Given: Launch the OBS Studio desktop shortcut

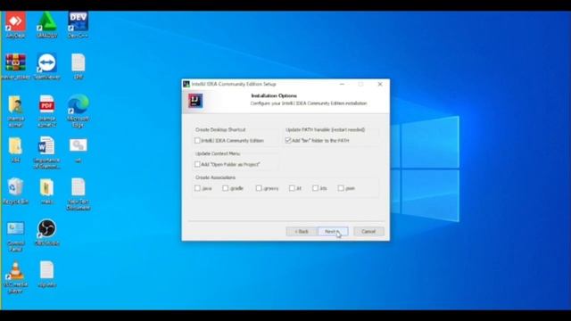Looking at the screenshot, I should (x=47, y=233).
